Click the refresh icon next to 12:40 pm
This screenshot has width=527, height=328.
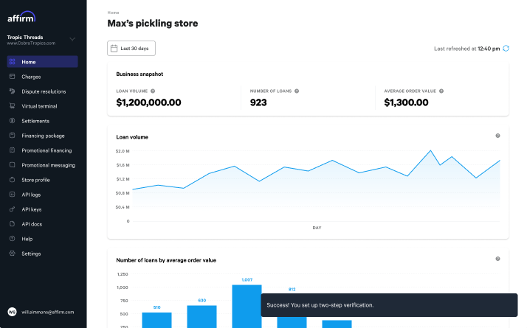point(506,49)
